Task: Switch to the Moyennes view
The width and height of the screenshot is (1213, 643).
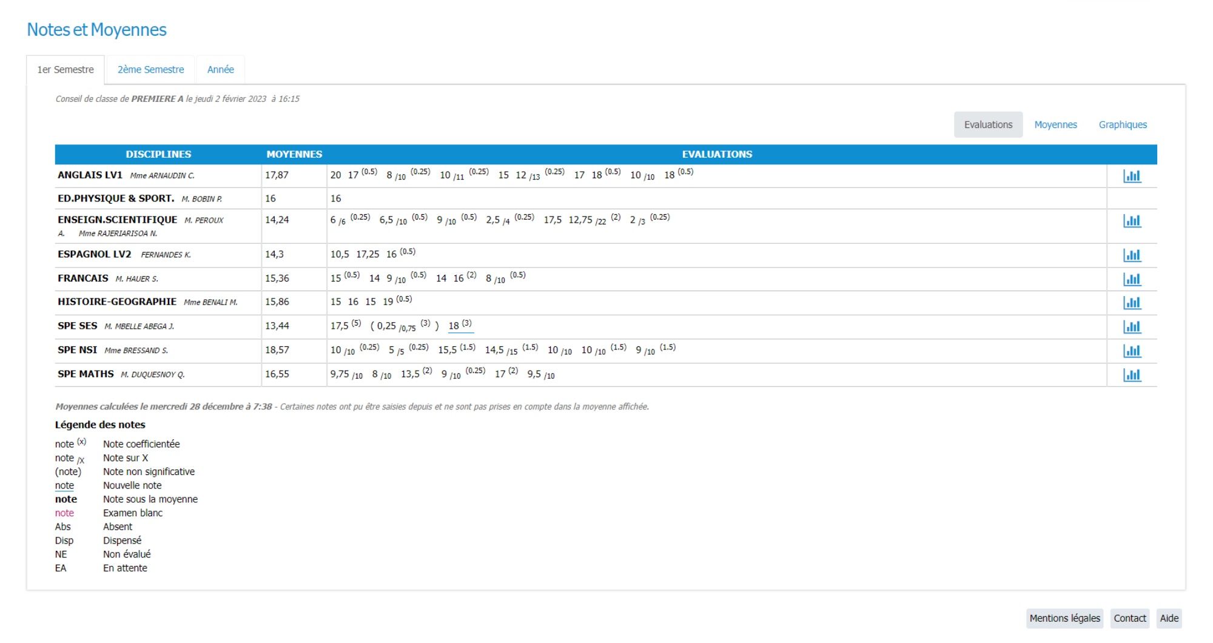Action: [1055, 125]
